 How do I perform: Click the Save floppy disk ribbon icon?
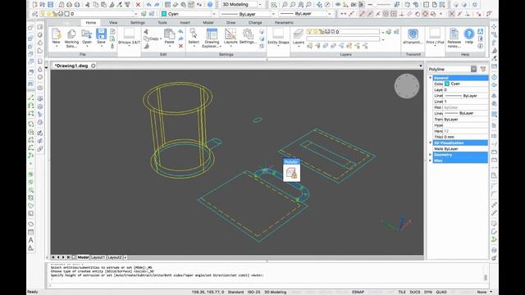pos(101,36)
